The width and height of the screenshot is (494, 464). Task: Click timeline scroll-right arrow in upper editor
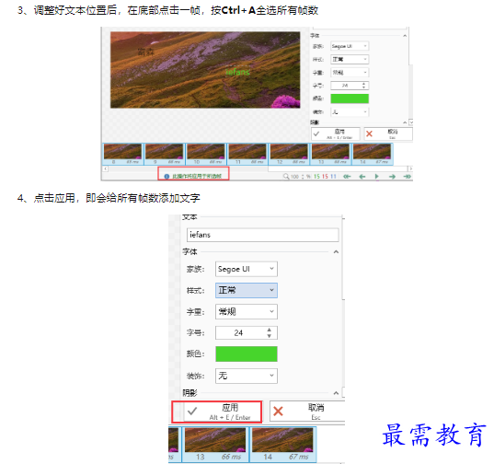(x=410, y=168)
